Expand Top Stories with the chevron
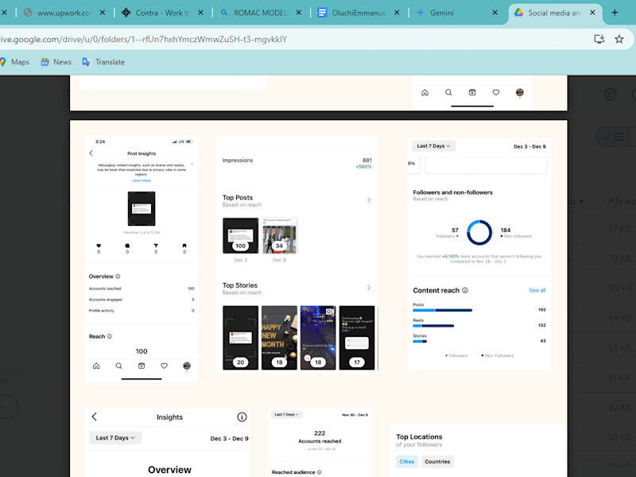 coord(369,288)
